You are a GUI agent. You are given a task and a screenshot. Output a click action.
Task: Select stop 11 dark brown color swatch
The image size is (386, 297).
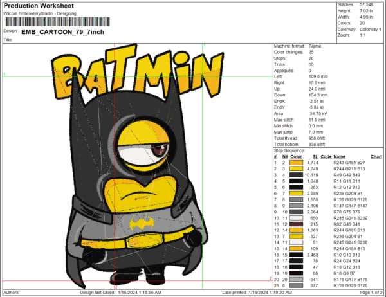(295, 222)
